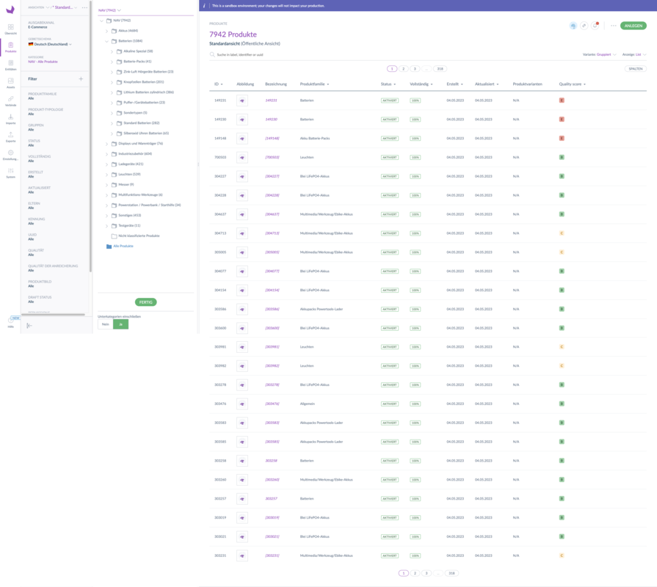Click the folder icon of Akkus category
Viewport: 657px width, 587px height.
114,31
